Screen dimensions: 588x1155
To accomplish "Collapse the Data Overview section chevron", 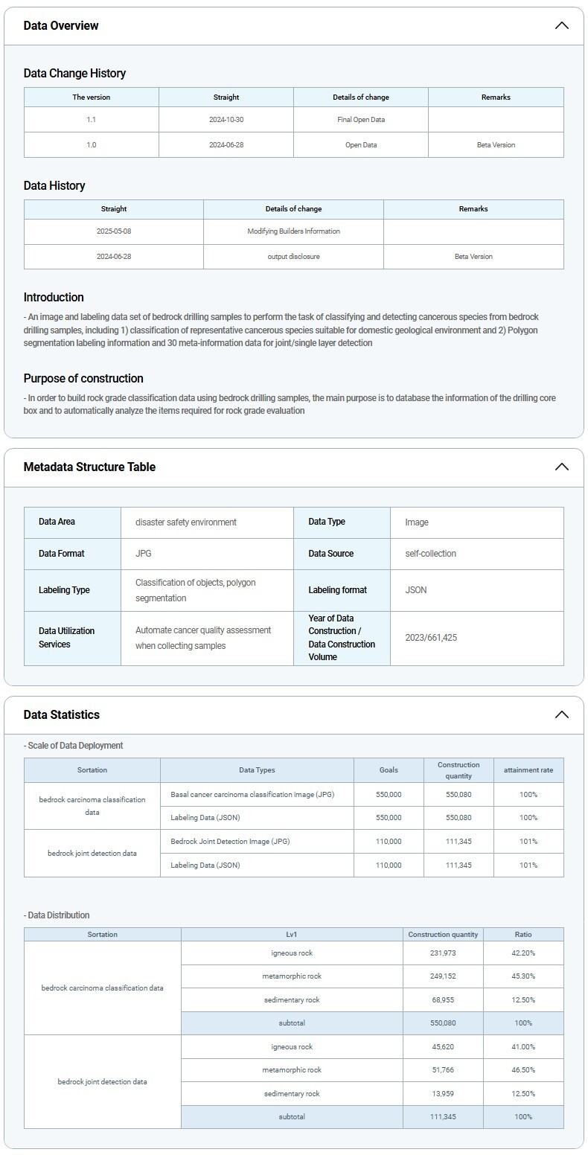I will [561, 25].
